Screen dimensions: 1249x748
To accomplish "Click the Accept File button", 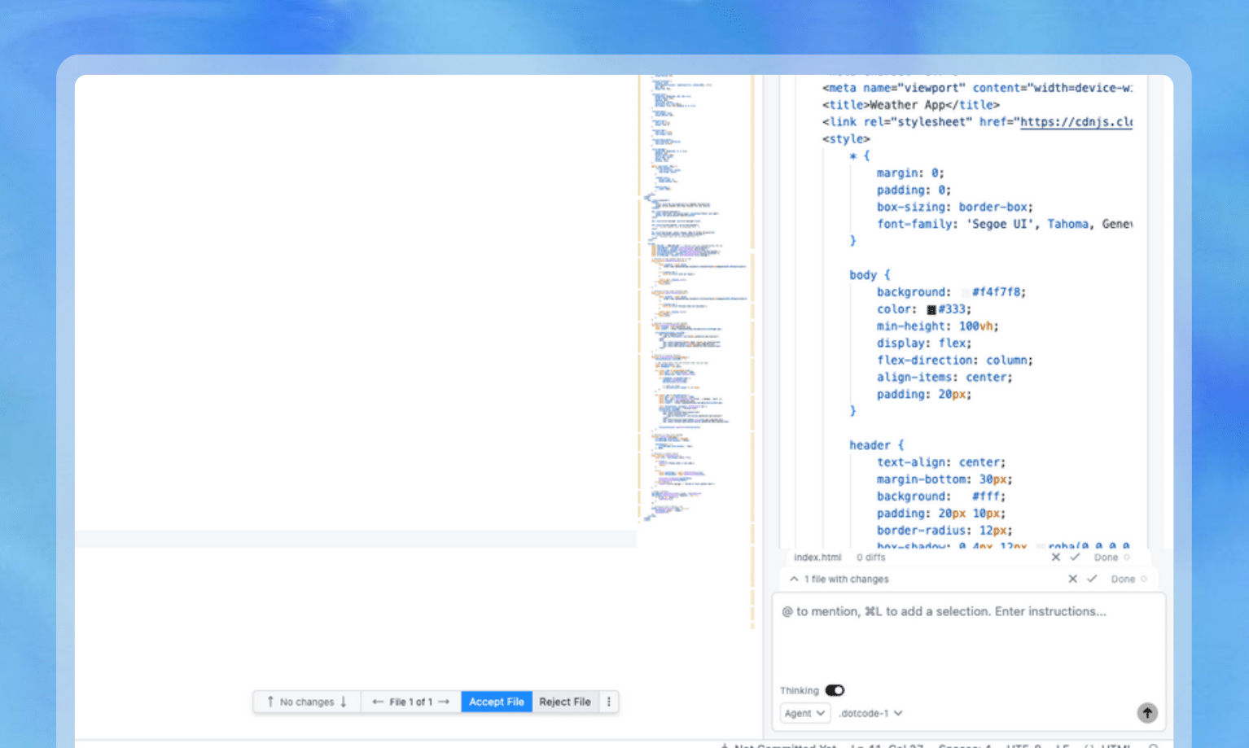I will 496,701.
